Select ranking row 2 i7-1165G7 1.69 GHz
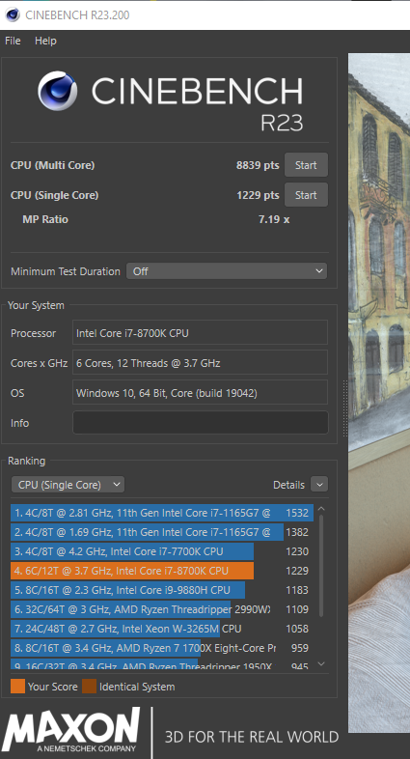 tap(162, 532)
